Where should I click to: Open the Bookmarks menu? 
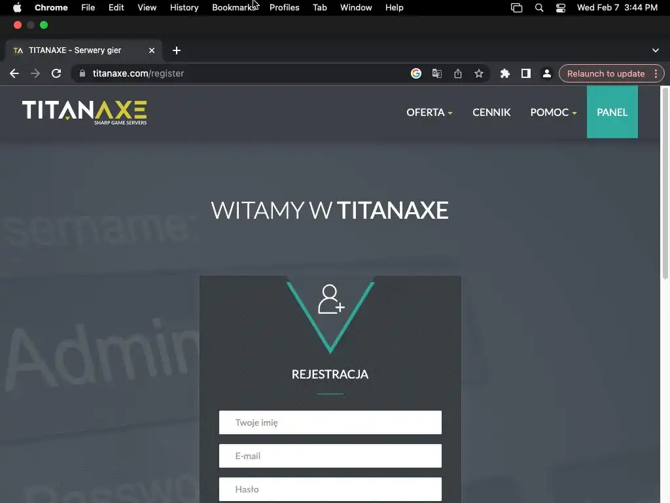click(235, 8)
